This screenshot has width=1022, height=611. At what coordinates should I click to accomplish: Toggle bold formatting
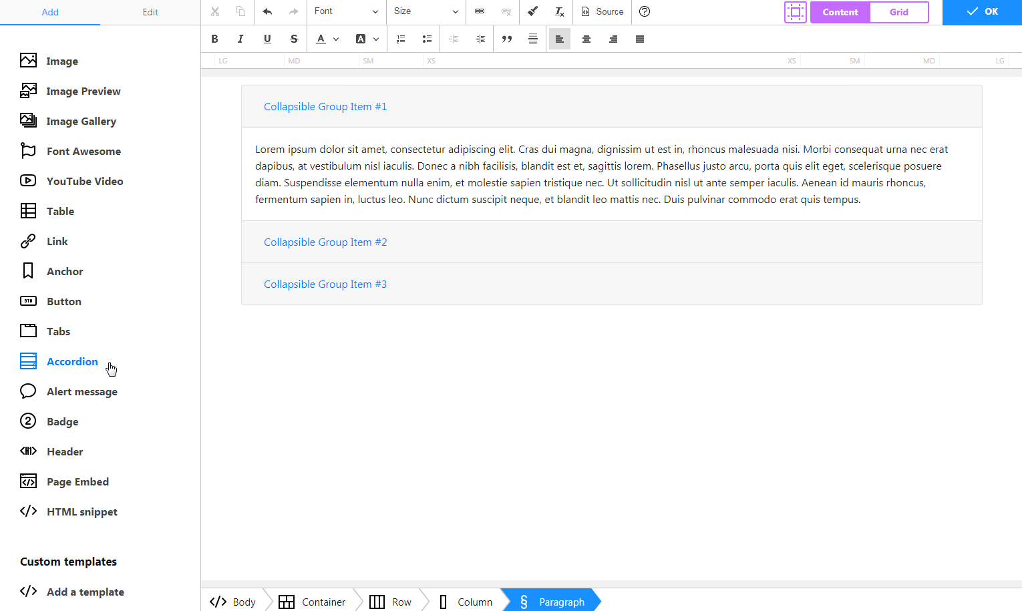tap(214, 39)
